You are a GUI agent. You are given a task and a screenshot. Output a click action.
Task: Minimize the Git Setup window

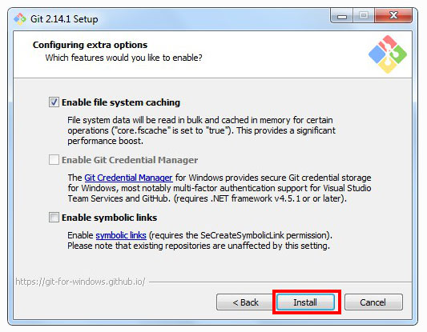coord(342,16)
